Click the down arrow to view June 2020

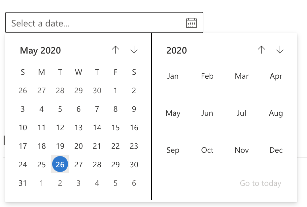(x=134, y=50)
